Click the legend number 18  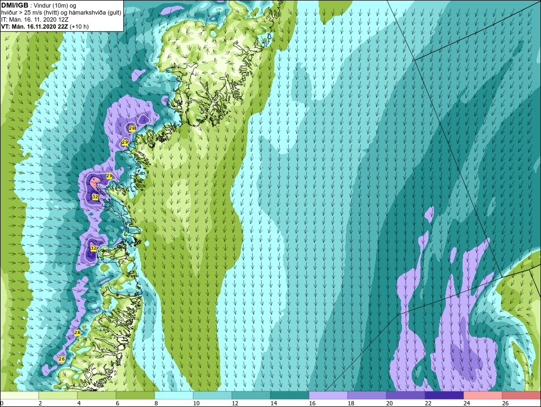pos(351,403)
